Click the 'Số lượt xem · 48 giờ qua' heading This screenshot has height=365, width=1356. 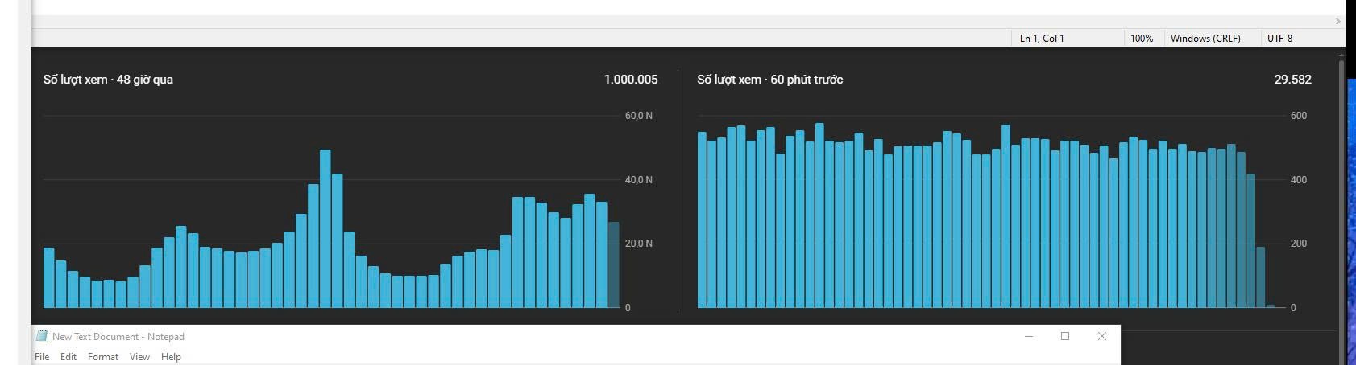[108, 80]
